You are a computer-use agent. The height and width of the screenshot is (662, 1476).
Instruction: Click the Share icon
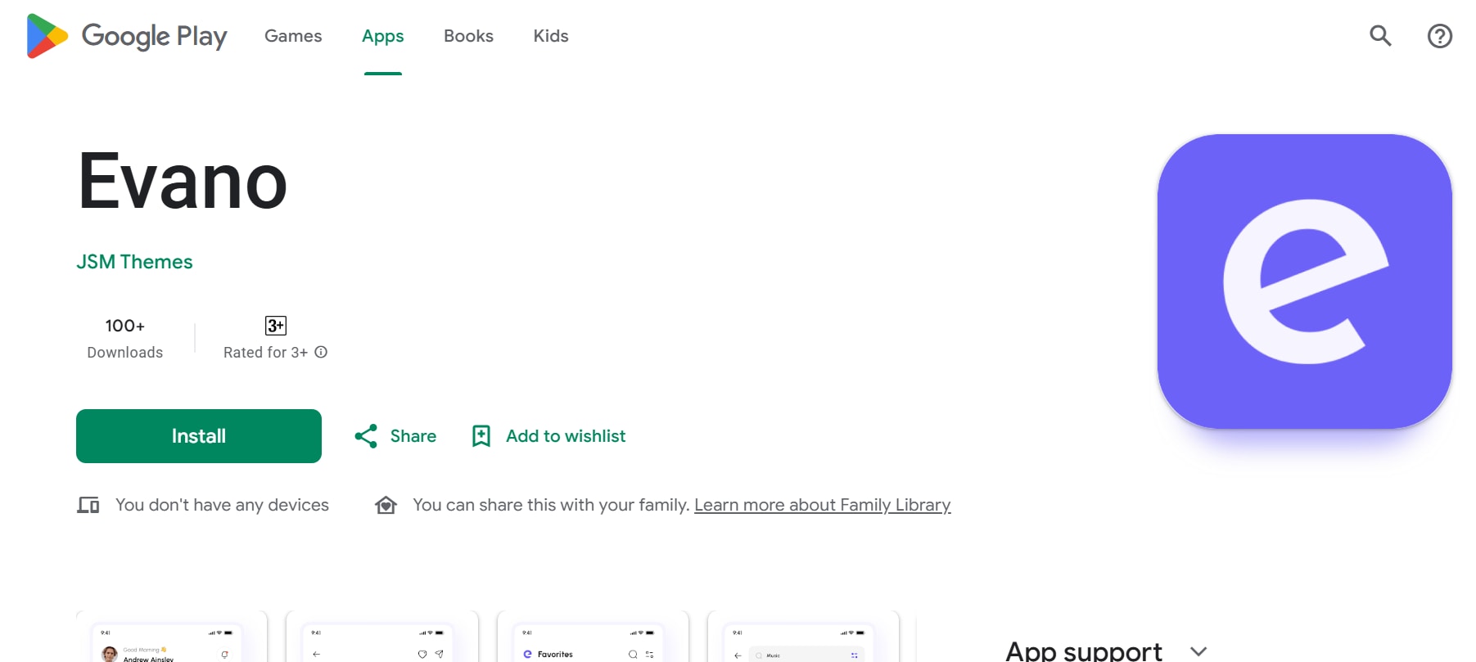point(366,436)
